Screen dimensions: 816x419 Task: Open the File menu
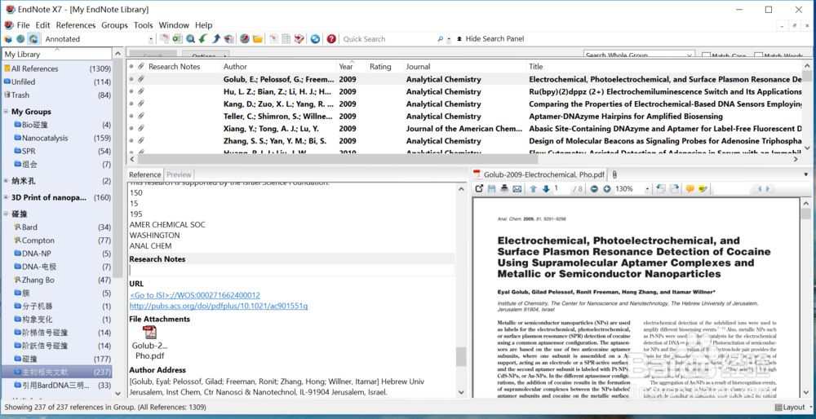tap(23, 25)
